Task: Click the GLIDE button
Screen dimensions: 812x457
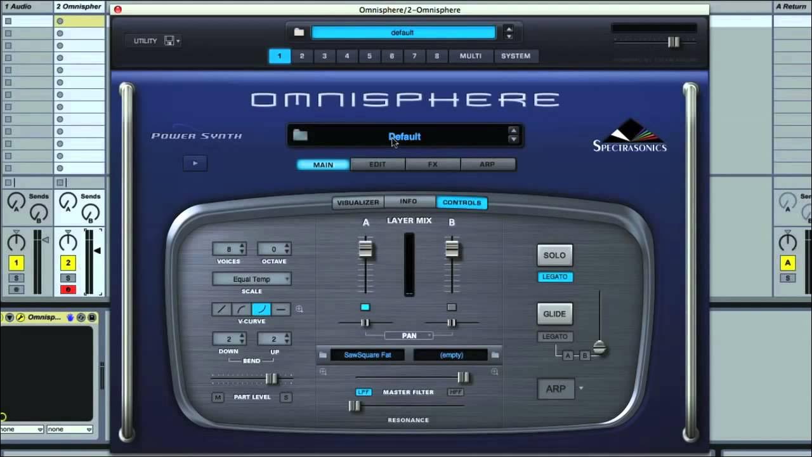Action: tap(554, 314)
